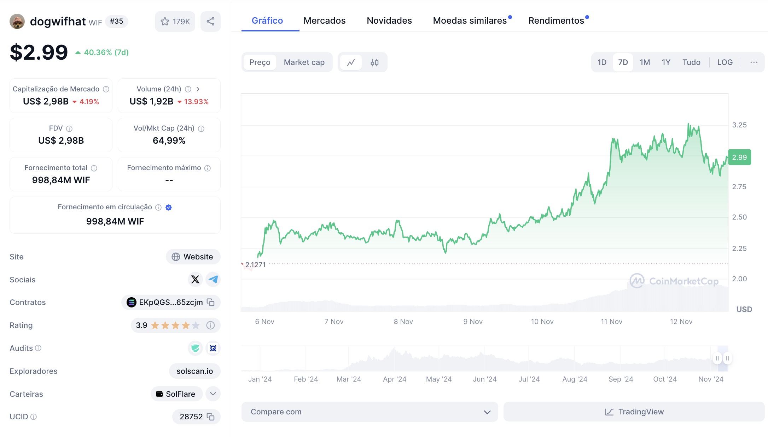
Task: Click the US$ 2,98B market cap value
Action: tap(46, 102)
